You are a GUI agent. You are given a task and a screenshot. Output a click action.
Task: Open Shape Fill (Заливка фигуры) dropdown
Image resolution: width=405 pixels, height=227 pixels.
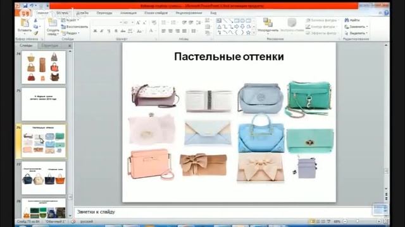click(x=322, y=20)
